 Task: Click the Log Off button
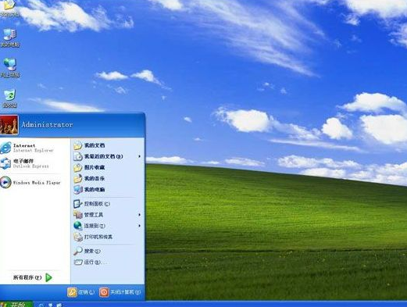[80, 292]
